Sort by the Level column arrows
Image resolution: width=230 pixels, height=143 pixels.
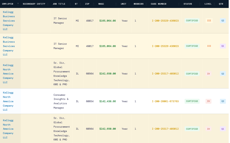click(214, 4)
